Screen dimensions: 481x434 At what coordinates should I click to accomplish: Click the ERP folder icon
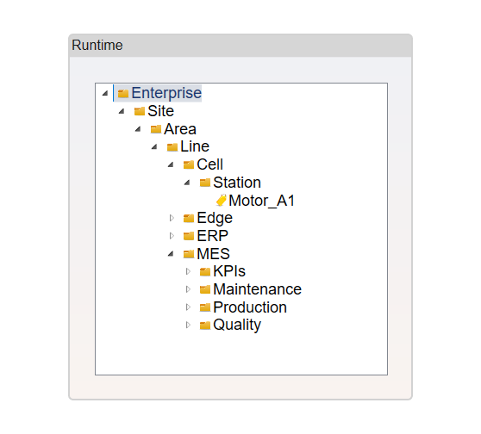coord(189,236)
